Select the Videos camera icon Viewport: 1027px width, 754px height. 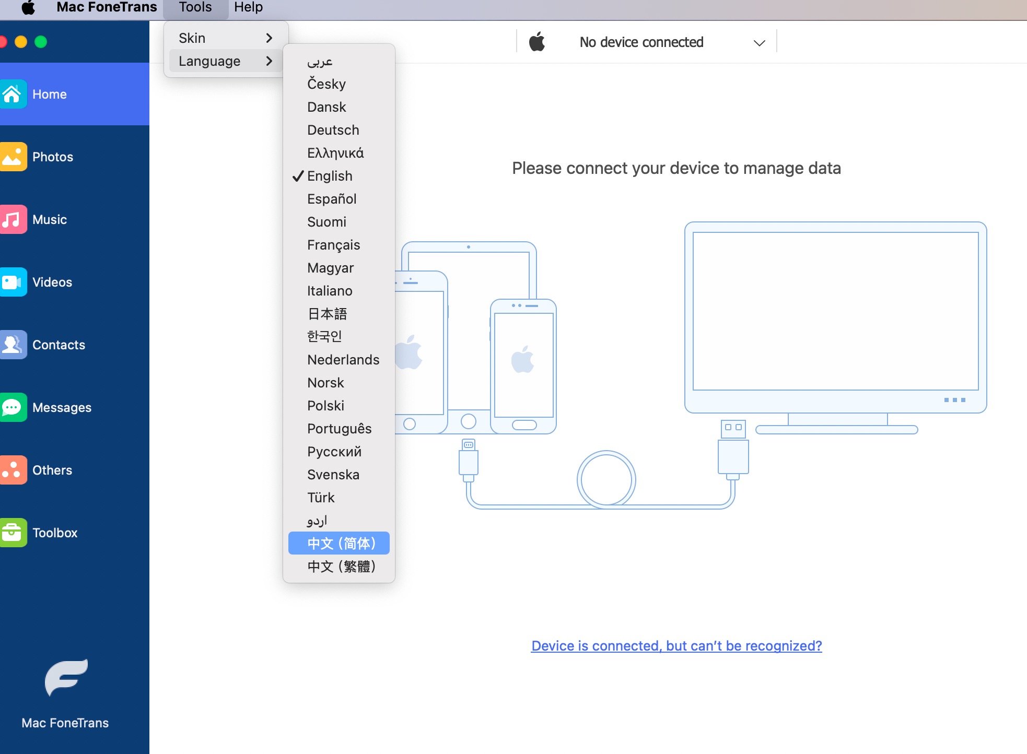click(13, 282)
